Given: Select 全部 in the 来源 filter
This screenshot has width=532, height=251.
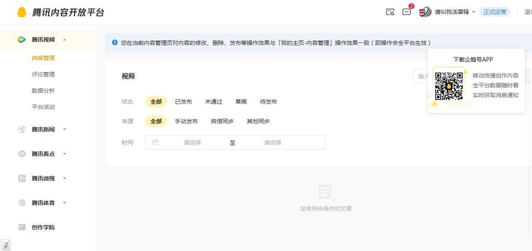Looking at the screenshot, I should click(156, 121).
